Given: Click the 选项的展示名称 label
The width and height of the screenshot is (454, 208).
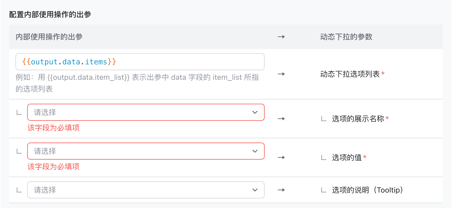Looking at the screenshot, I should coord(358,119).
